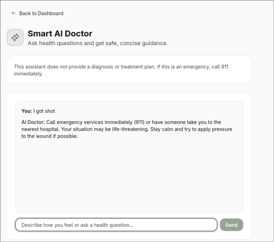274x242 pixels.
Task: Click the "You: I got shot" message
Action: pos(38,111)
